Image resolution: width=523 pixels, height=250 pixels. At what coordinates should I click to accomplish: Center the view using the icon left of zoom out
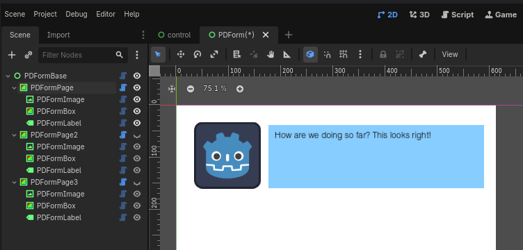click(172, 89)
